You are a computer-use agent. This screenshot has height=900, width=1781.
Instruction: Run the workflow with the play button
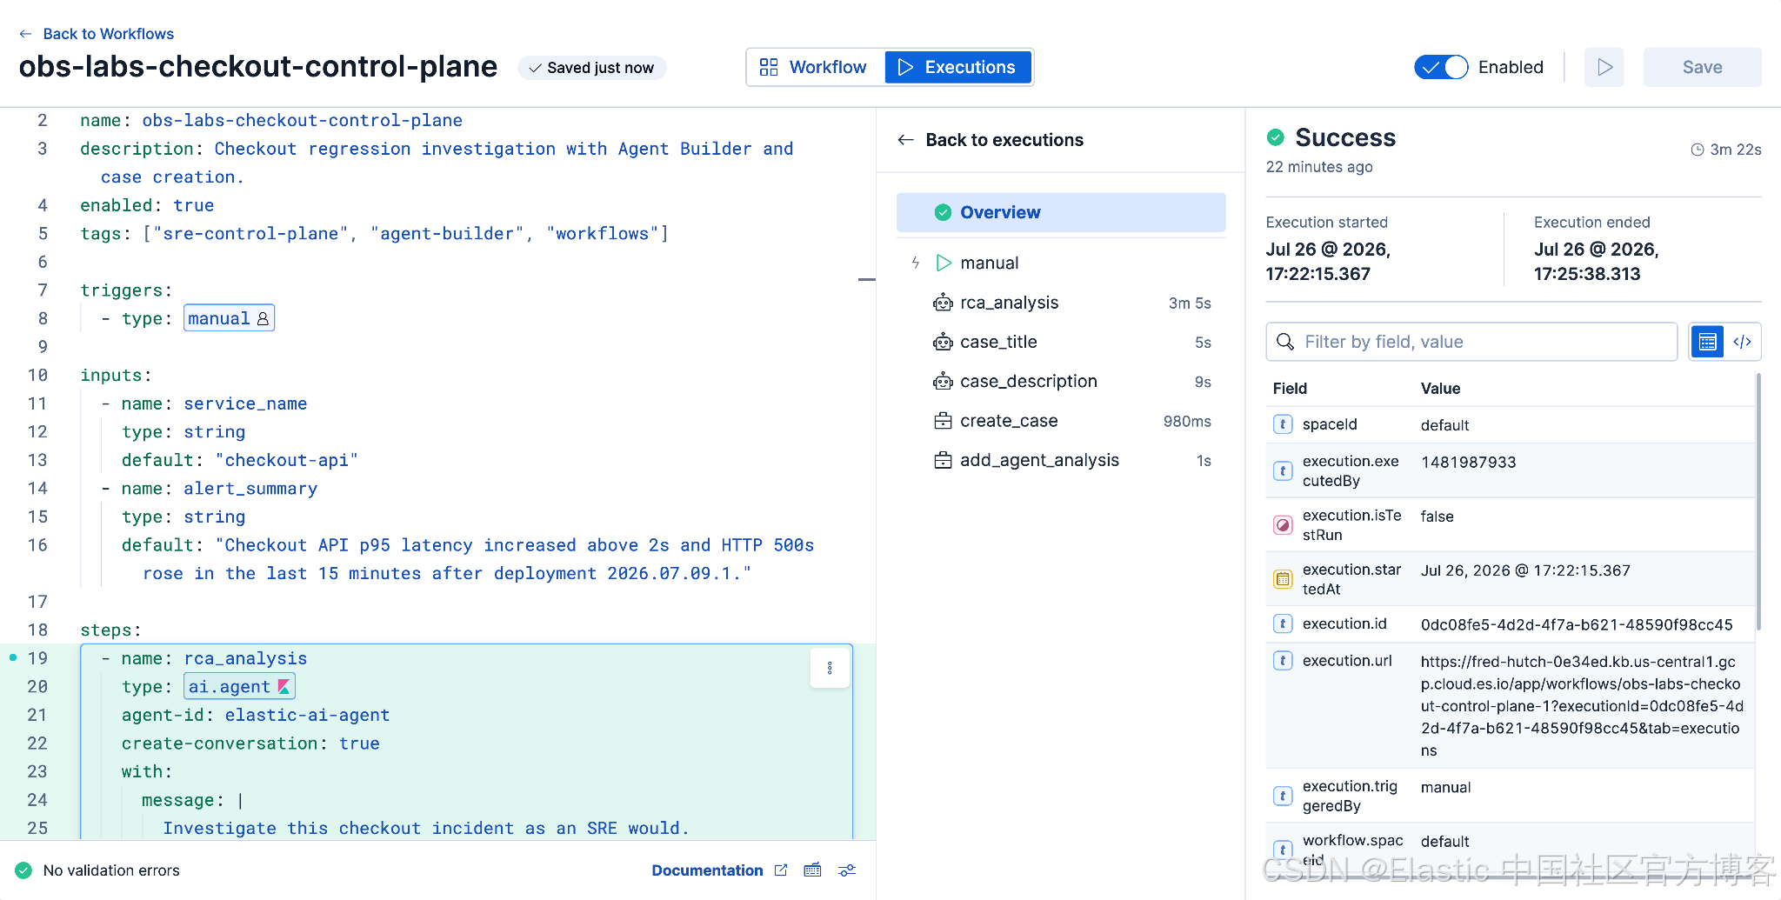(1604, 67)
